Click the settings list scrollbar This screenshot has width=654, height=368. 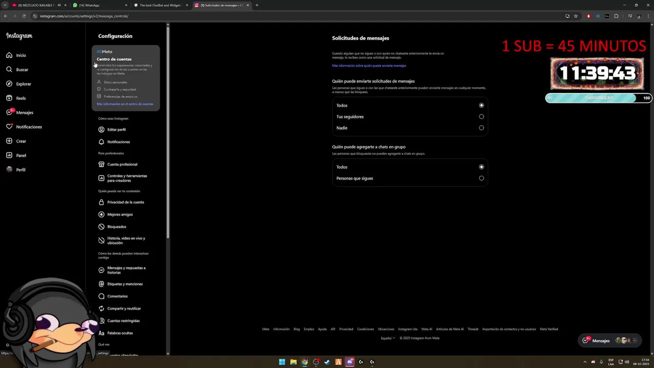pos(168,133)
